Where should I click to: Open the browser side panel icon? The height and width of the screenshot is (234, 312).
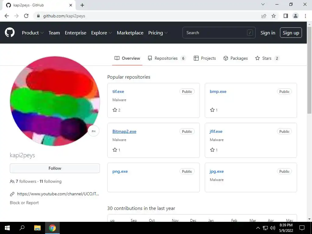click(x=286, y=16)
